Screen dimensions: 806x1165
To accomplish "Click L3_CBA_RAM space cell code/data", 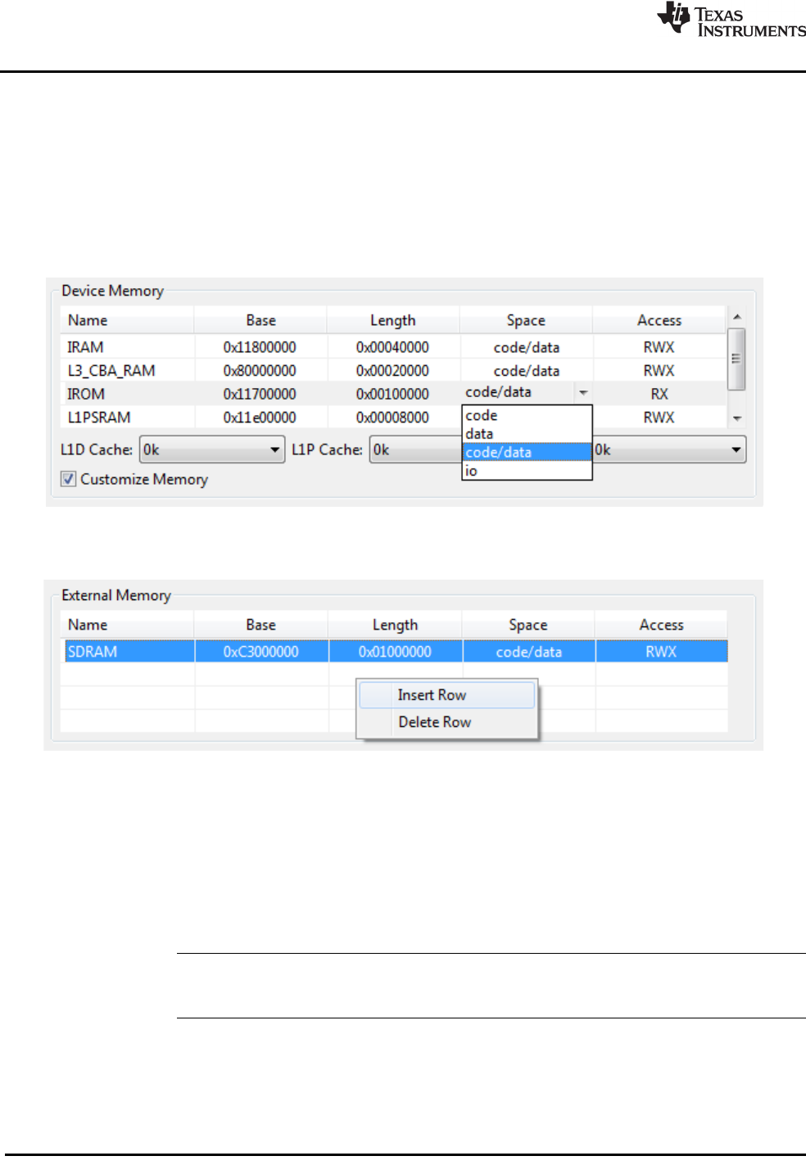I will 527,371.
